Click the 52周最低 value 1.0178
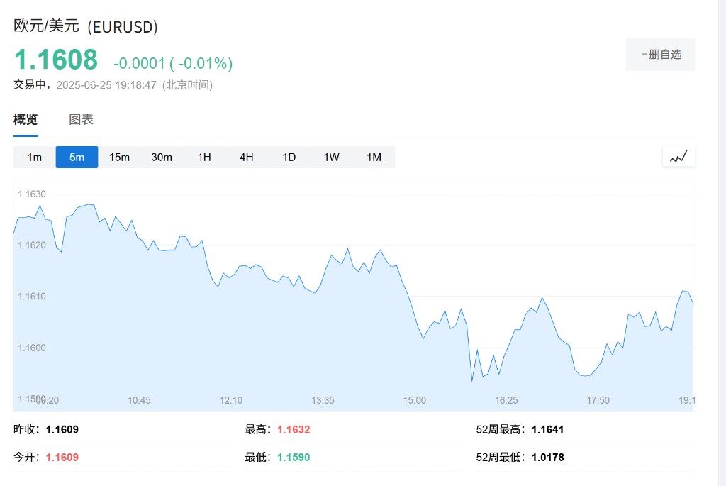 tap(549, 458)
